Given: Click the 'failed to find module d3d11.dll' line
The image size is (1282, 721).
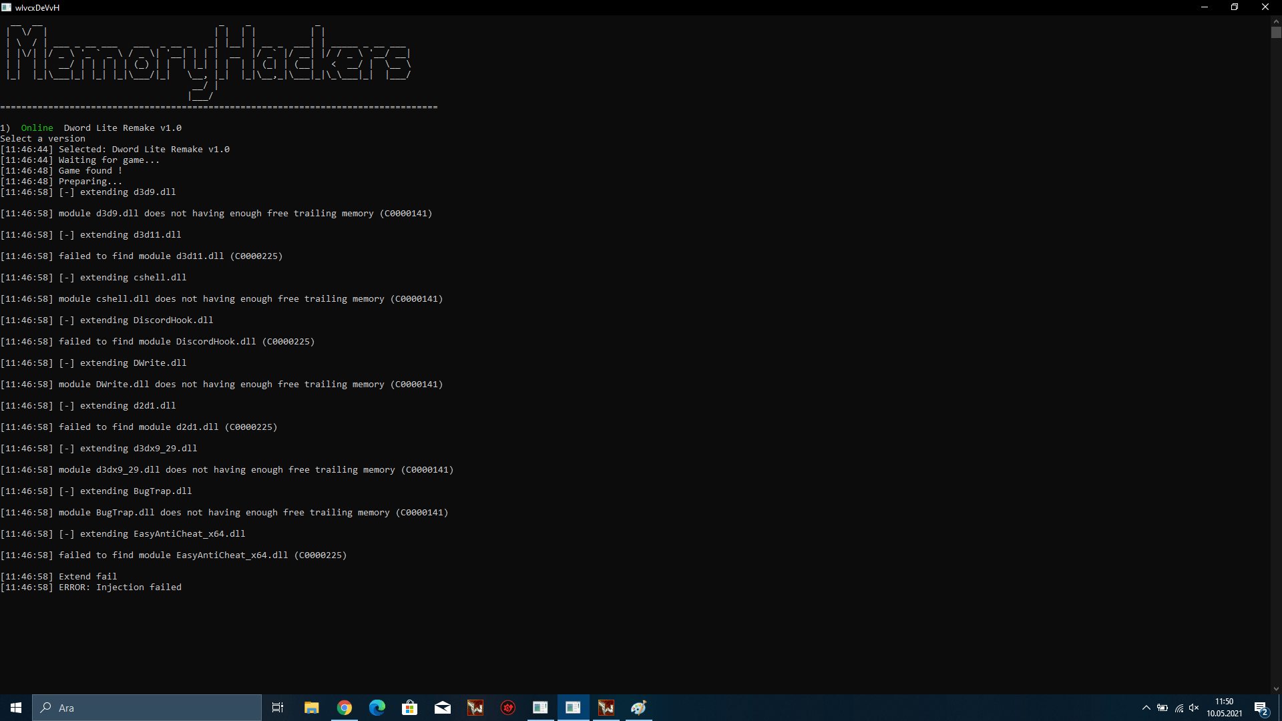Looking at the screenshot, I should tap(142, 256).
